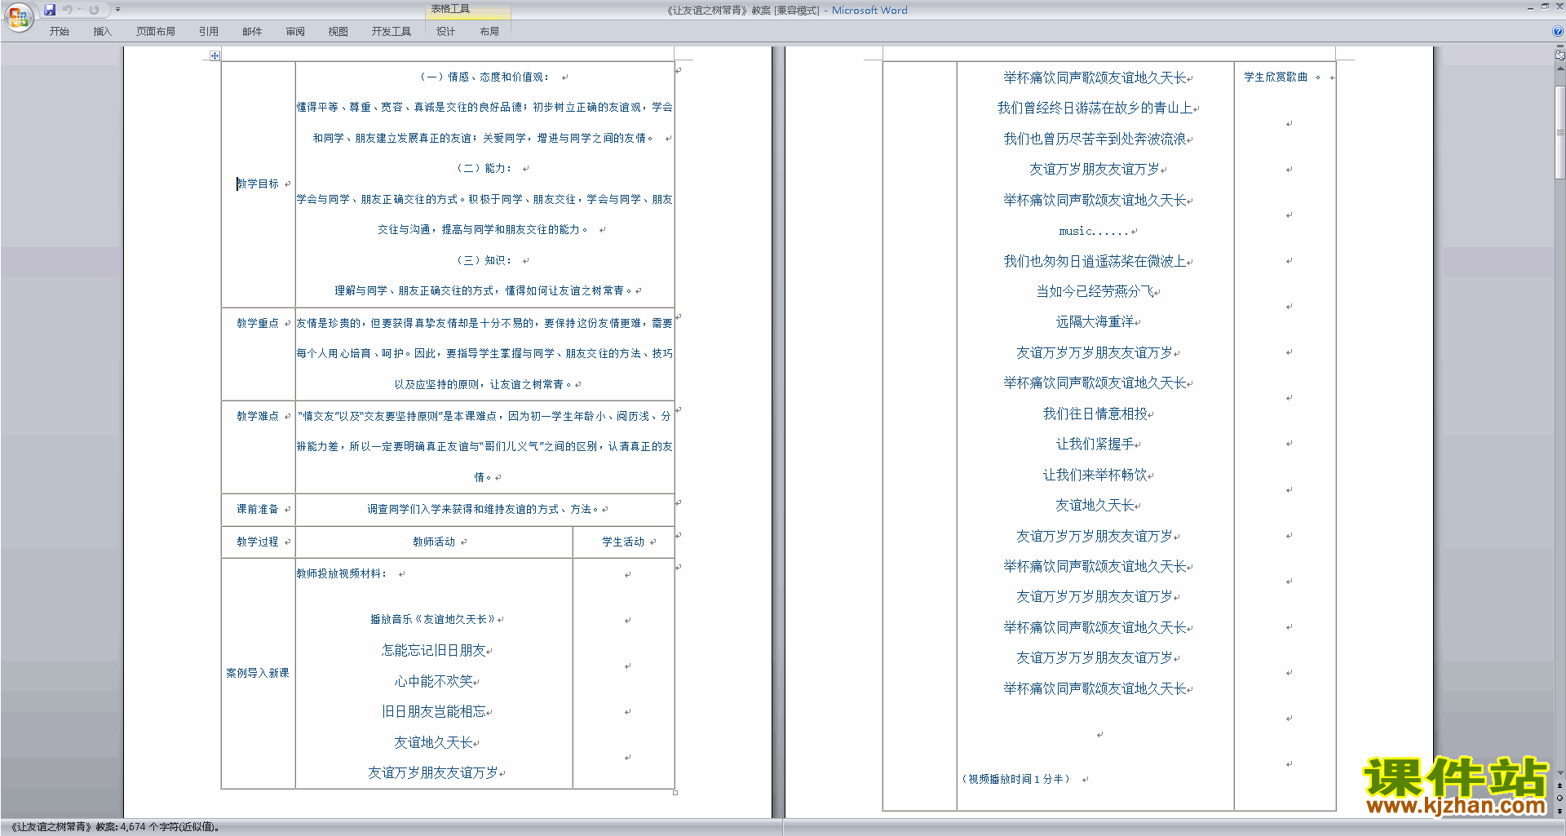The image size is (1566, 836).
Task: Click the 教师活动 header cell
Action: (x=434, y=542)
